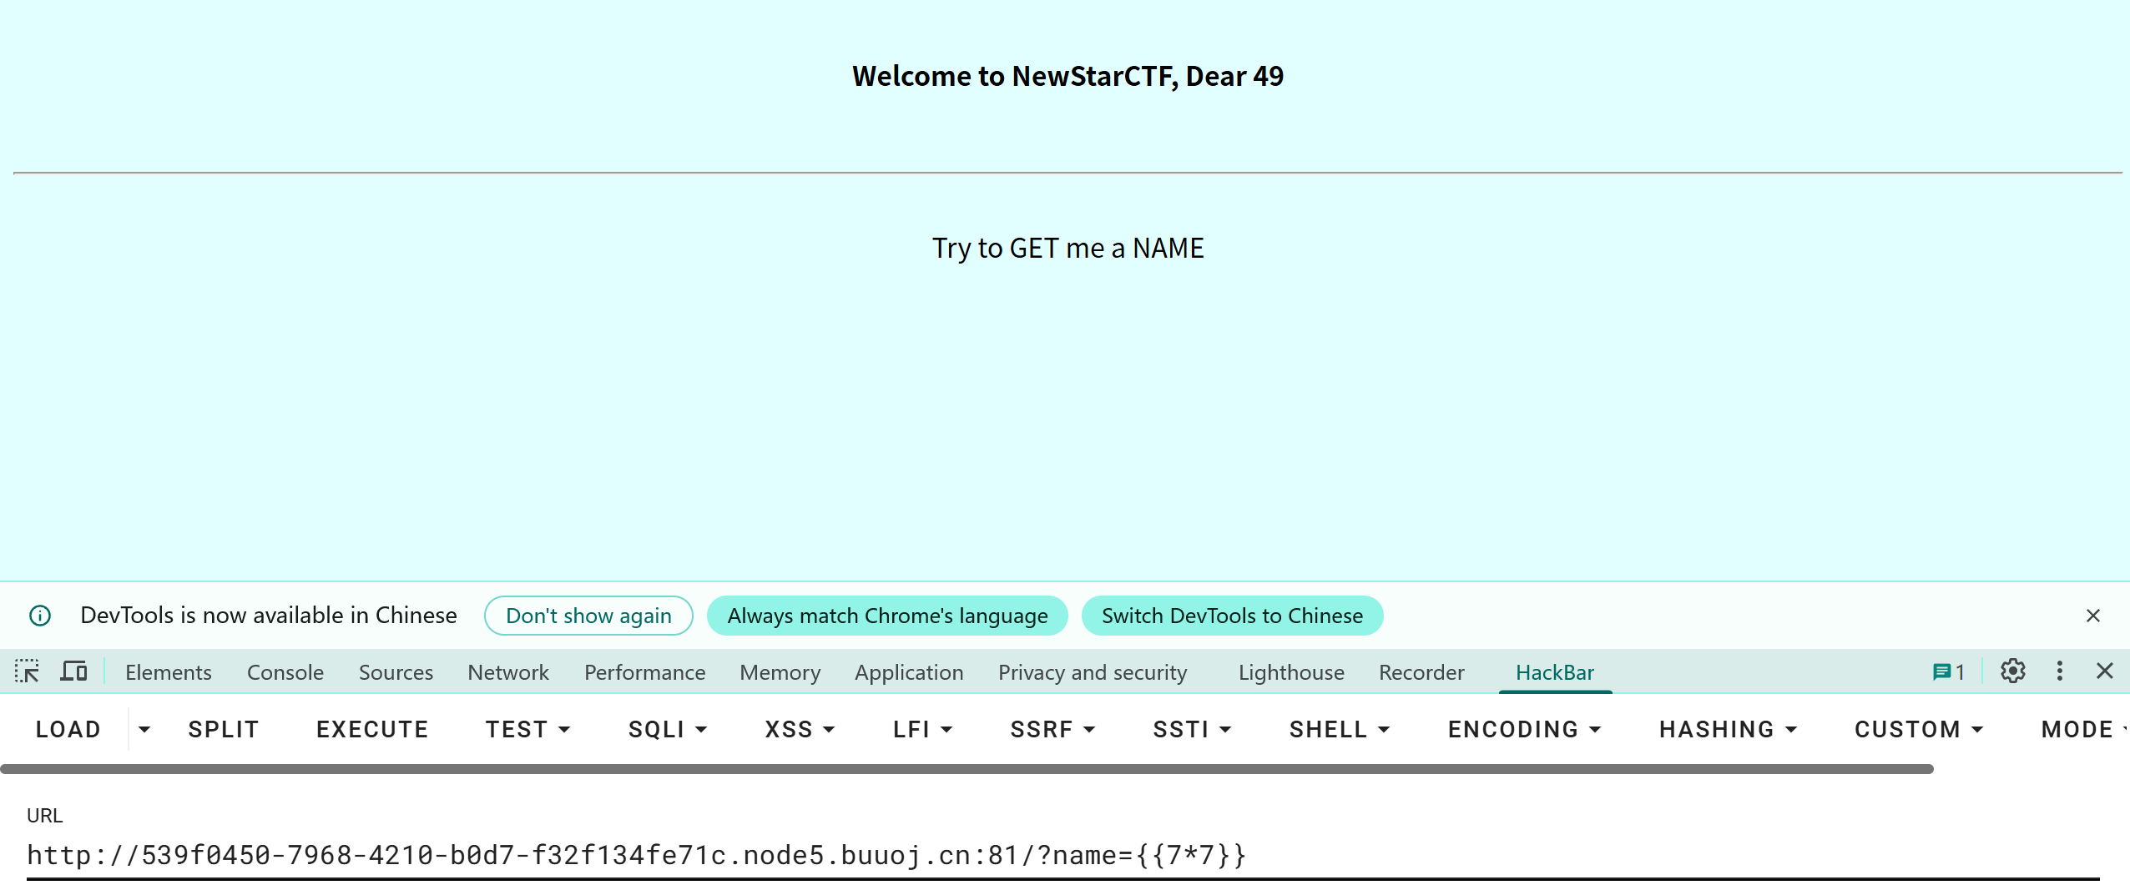
Task: Click the SPLIT button in HackBar
Action: (x=224, y=729)
